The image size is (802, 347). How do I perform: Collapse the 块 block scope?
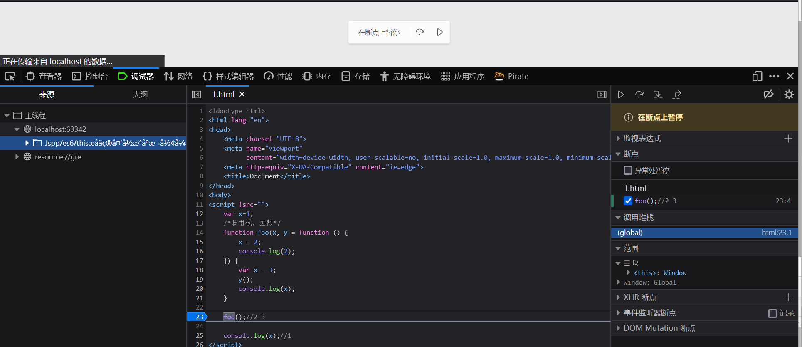618,263
